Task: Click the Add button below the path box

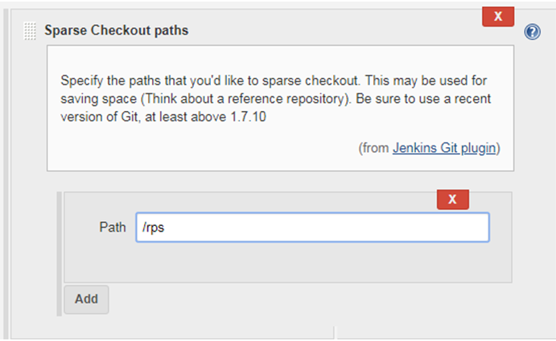Action: click(x=86, y=299)
